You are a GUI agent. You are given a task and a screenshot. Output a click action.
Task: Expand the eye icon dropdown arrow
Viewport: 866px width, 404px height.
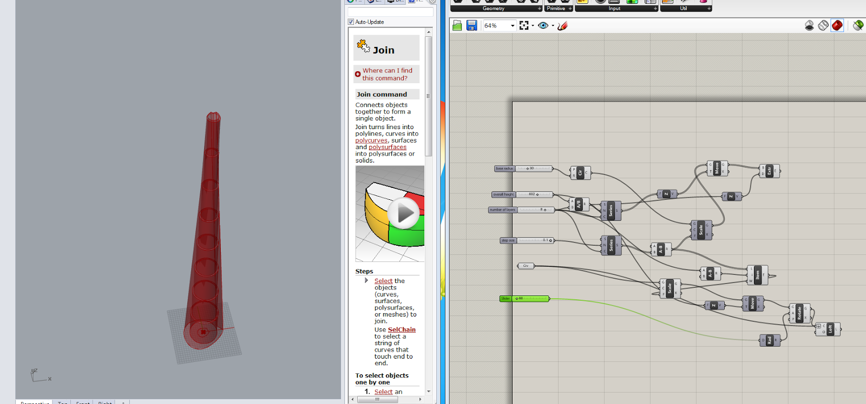tap(553, 25)
